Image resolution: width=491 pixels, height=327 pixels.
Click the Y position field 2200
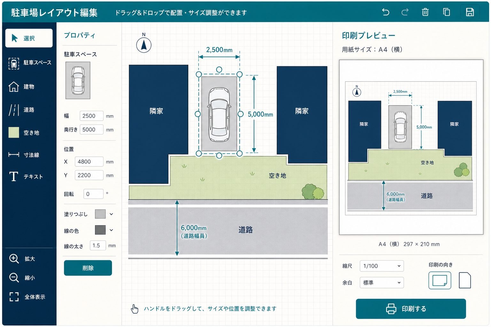(x=89, y=175)
